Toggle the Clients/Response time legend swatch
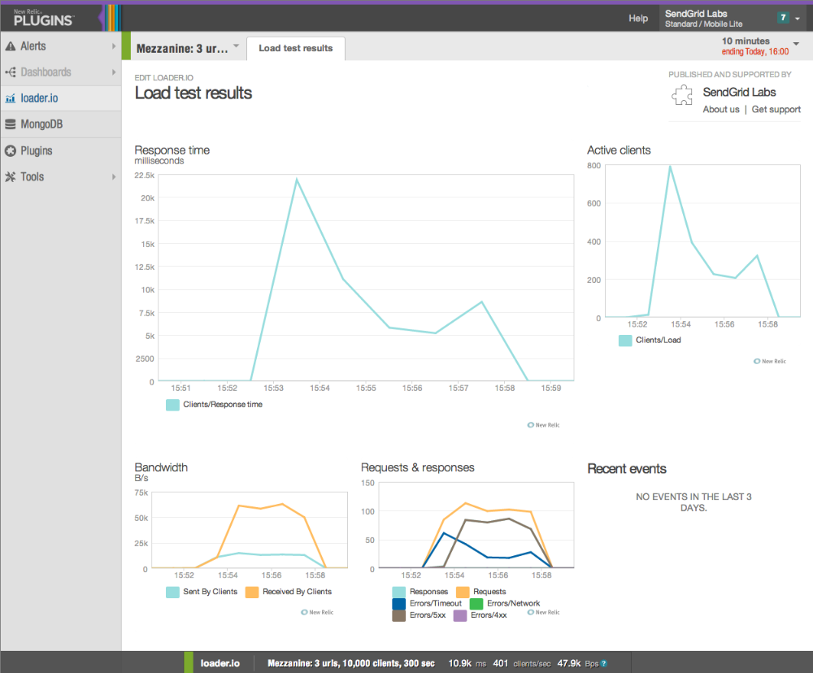This screenshot has height=673, width=813. (172, 405)
